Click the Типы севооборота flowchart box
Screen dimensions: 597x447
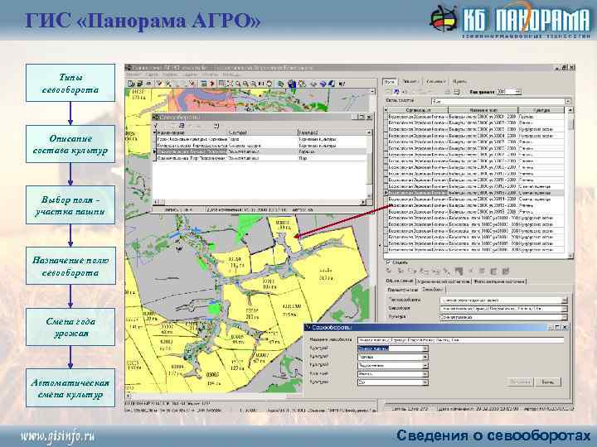pyautogui.click(x=70, y=83)
